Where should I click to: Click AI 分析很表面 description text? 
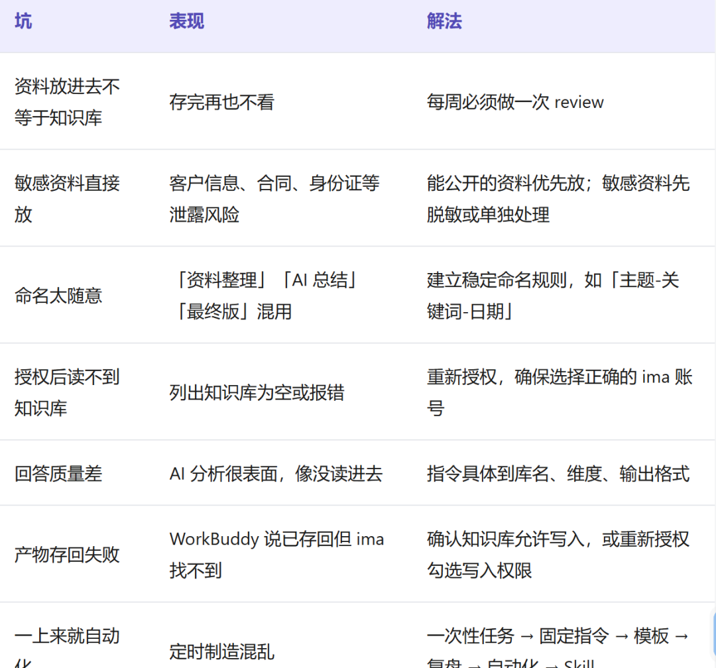[x=276, y=473]
